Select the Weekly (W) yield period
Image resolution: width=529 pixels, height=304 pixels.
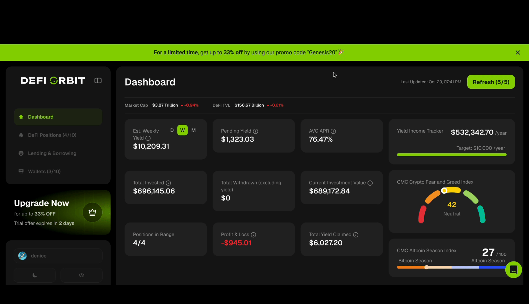point(183,130)
